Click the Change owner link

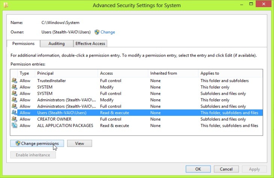pos(108,32)
